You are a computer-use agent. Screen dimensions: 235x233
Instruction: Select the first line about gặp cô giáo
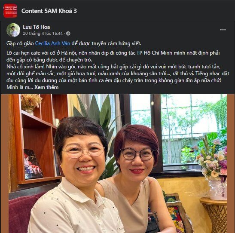[74, 43]
